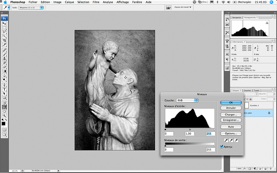Expand the toolbox to two columns
The image size is (277, 173).
2,13
